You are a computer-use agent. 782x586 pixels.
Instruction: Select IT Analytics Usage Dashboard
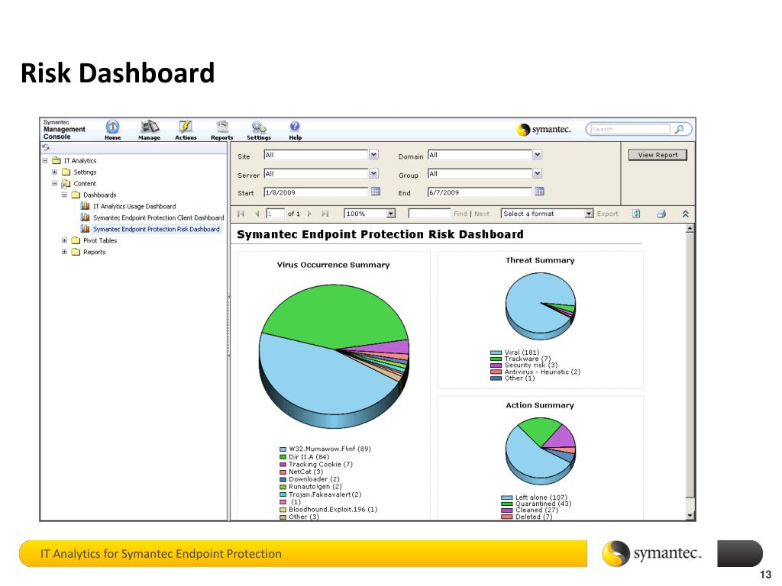point(134,206)
